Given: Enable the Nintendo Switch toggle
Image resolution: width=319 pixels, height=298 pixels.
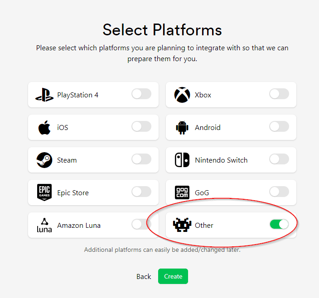Looking at the screenshot, I should (x=279, y=159).
